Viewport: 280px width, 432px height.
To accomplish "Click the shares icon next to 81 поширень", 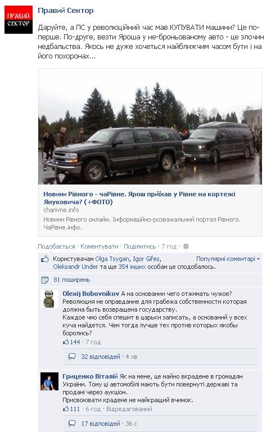I will 44,280.
